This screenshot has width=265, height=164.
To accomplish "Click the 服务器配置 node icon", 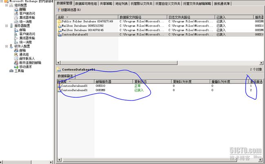I will point(11,26).
